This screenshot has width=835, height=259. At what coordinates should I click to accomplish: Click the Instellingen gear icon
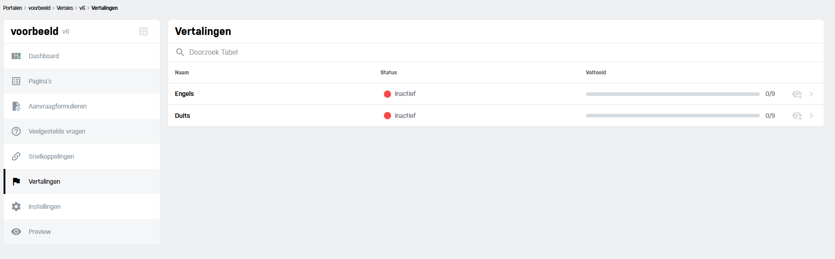tap(16, 207)
